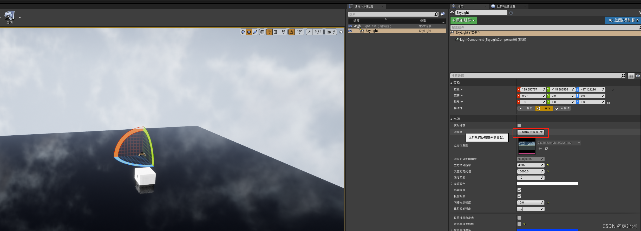
Task: Reset 立方体分辨率 to default arrow
Action: [547, 165]
